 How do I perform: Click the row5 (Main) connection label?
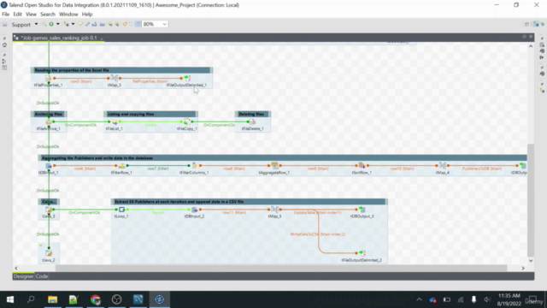81,81
